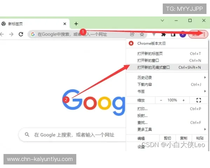This screenshot has height=168, width=210.
Task: Expand the 历史记录 submenu
Action: click(x=167, y=77)
